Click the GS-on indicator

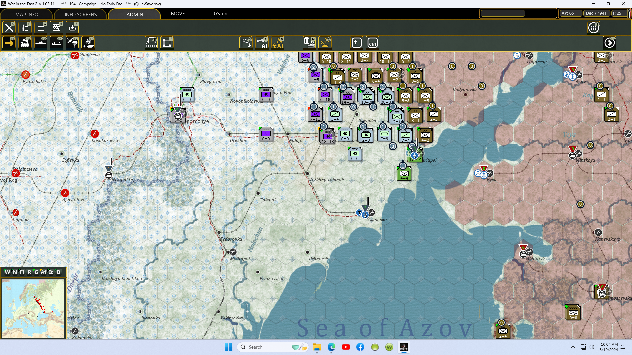coord(221,14)
